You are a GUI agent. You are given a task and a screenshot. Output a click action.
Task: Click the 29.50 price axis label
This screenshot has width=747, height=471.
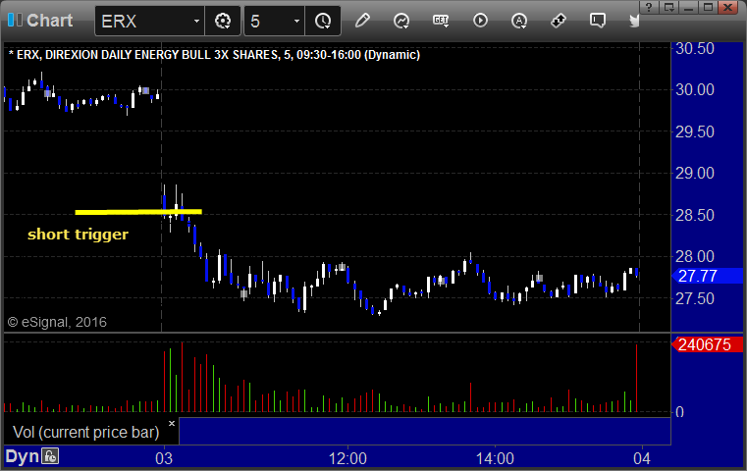tap(695, 131)
